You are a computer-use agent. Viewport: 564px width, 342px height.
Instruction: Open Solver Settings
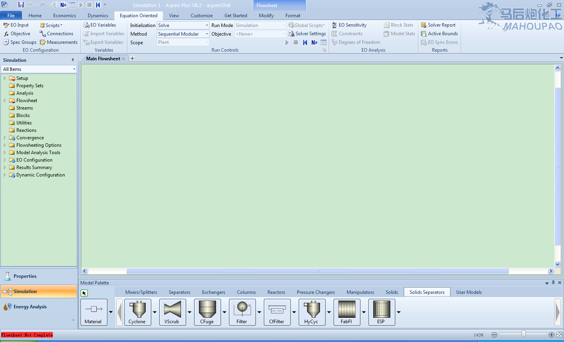[307, 34]
